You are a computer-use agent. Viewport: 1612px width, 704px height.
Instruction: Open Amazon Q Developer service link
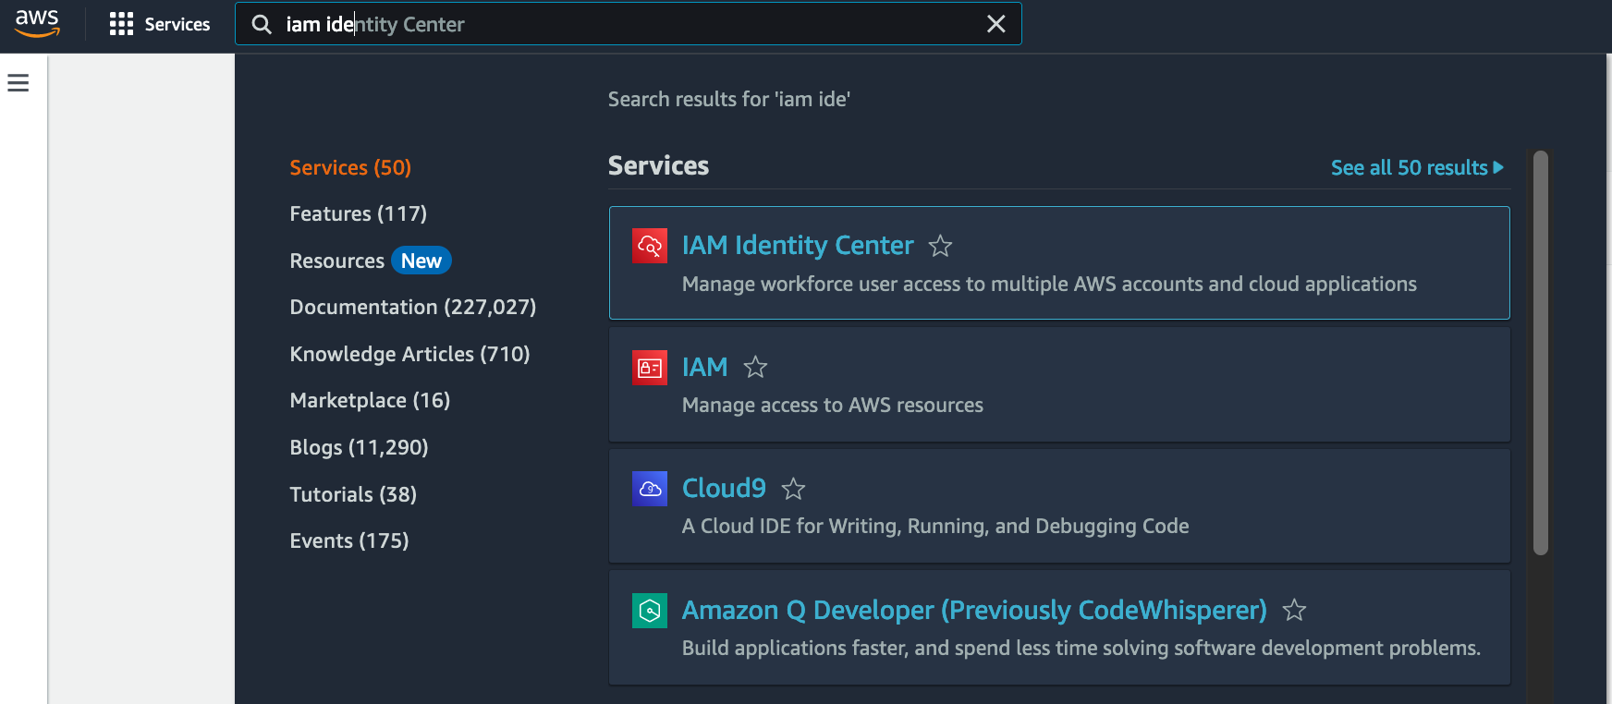click(x=974, y=610)
